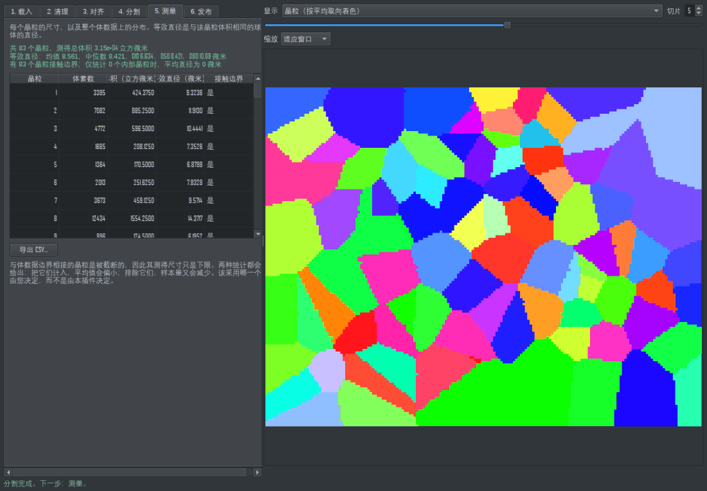Click the table's scroll-down arrow
This screenshot has height=491, width=707.
point(258,234)
